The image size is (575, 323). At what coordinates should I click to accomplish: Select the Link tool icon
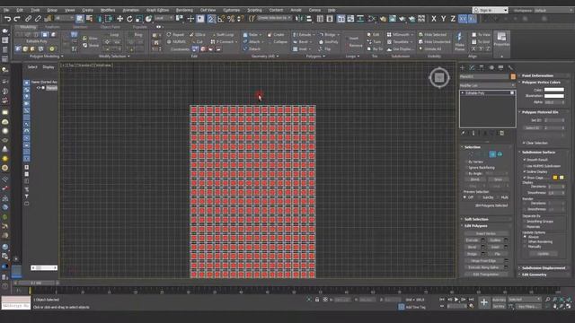click(28, 19)
